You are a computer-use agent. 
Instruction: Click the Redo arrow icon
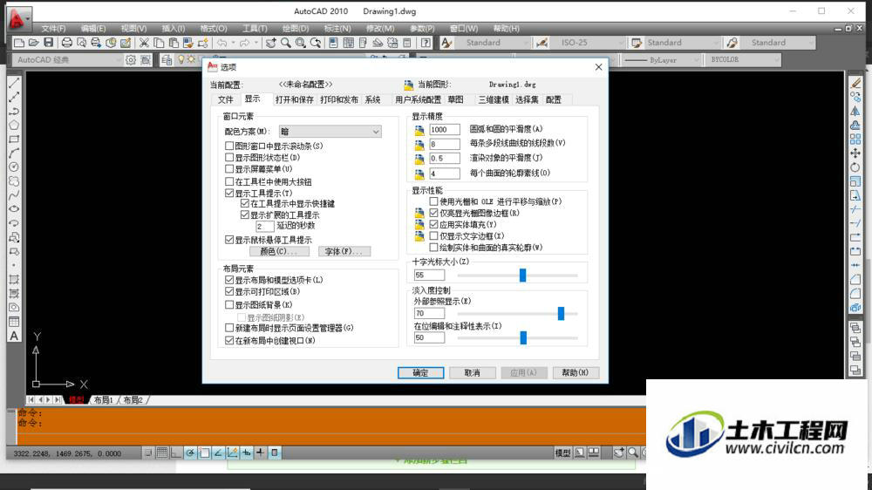[244, 43]
